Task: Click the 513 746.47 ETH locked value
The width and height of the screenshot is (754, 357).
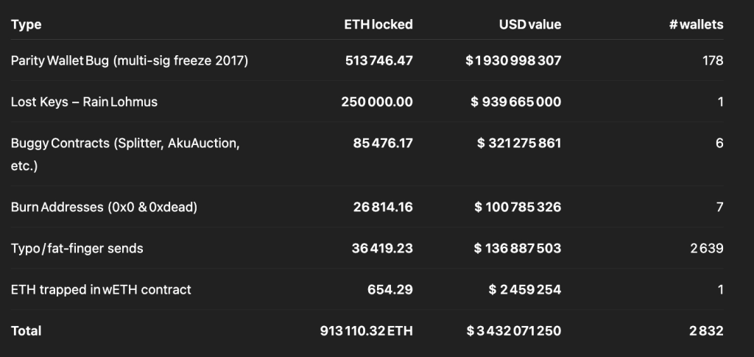Action: 378,60
